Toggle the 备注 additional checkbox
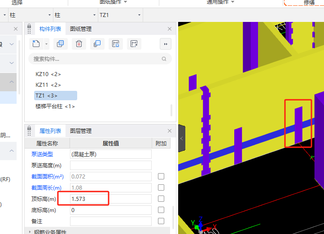The width and height of the screenshot is (324, 234). tap(161, 221)
